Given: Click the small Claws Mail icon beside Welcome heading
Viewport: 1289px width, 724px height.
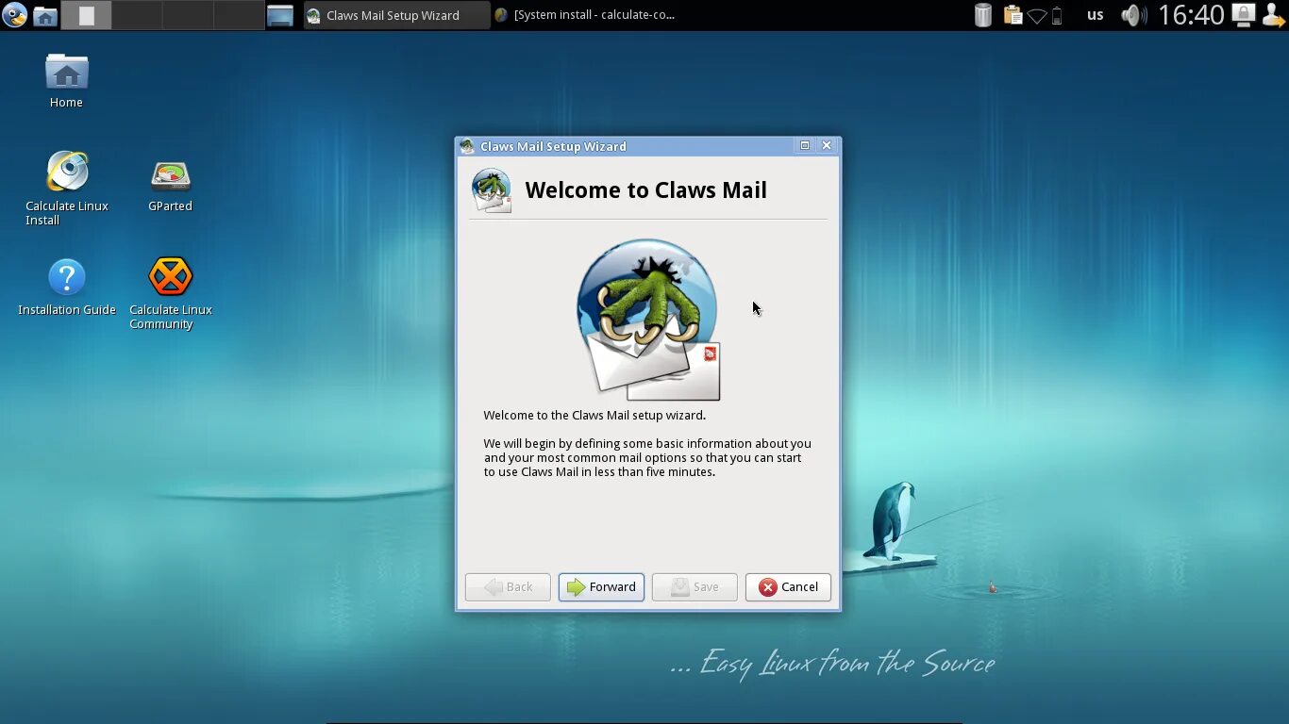Looking at the screenshot, I should pos(492,190).
